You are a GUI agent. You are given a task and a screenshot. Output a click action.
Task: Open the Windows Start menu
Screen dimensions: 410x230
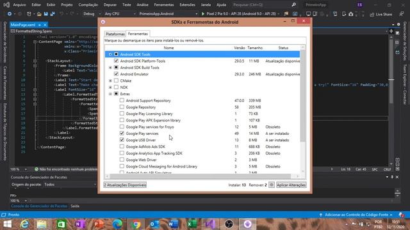(x=7, y=224)
